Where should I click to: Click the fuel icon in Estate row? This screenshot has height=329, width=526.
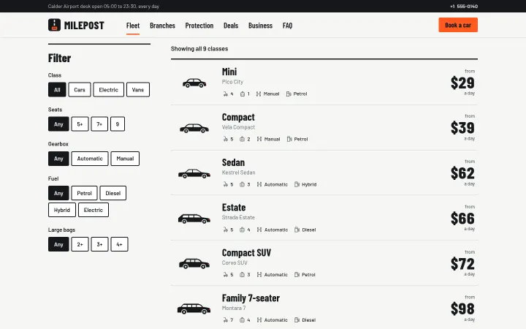[297, 230]
